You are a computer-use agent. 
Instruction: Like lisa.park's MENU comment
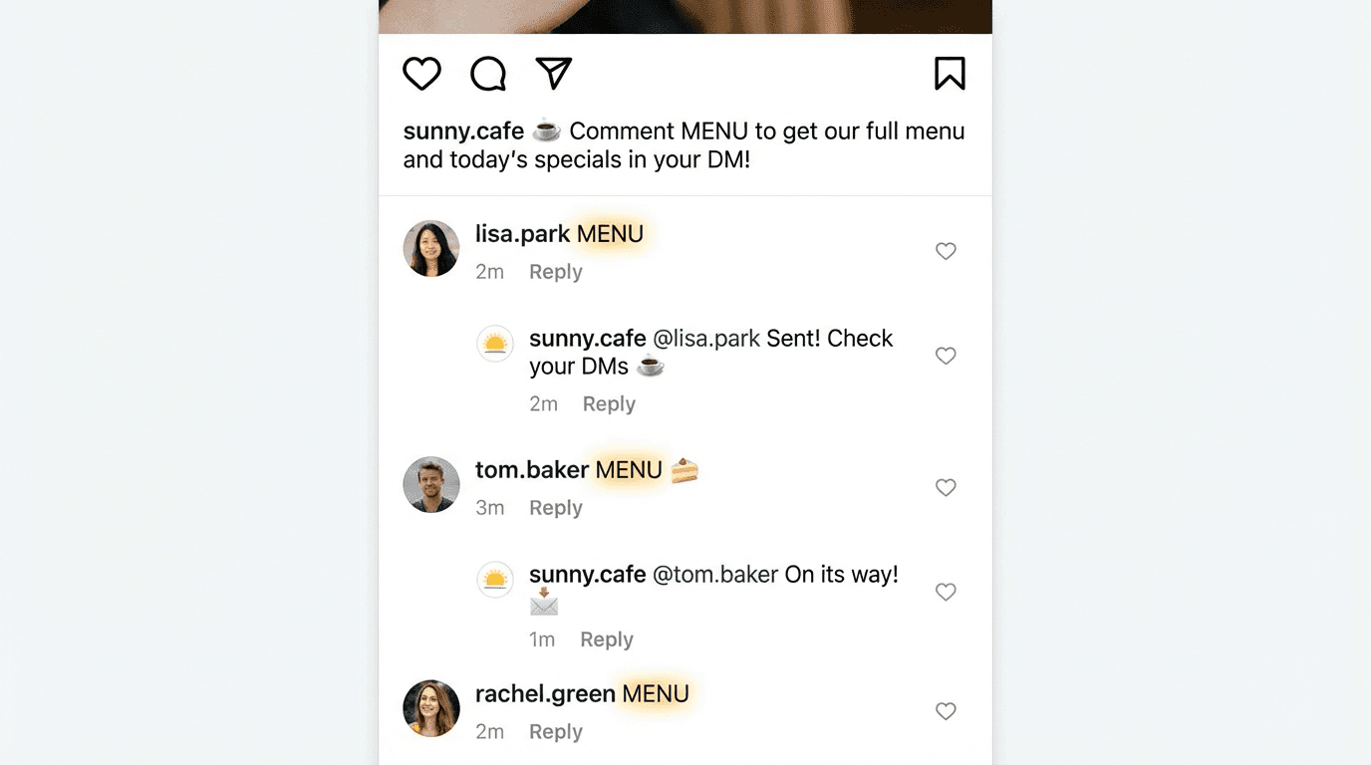click(x=946, y=251)
